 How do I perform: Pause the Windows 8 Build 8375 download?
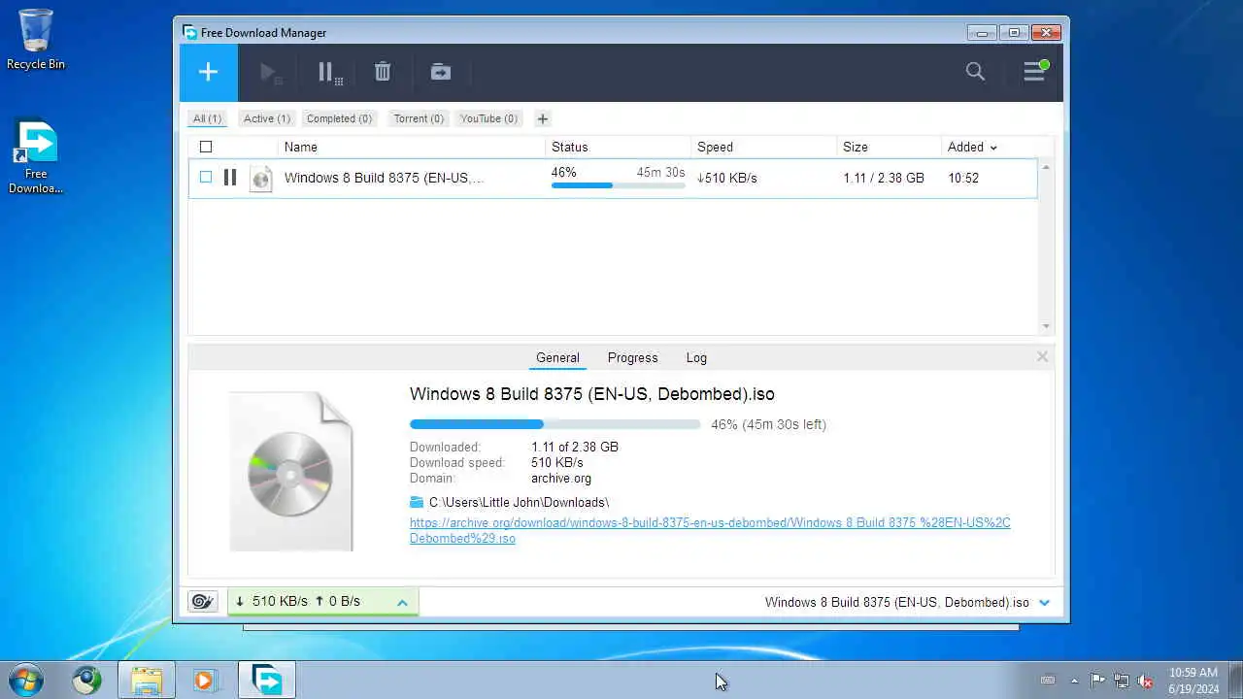230,178
